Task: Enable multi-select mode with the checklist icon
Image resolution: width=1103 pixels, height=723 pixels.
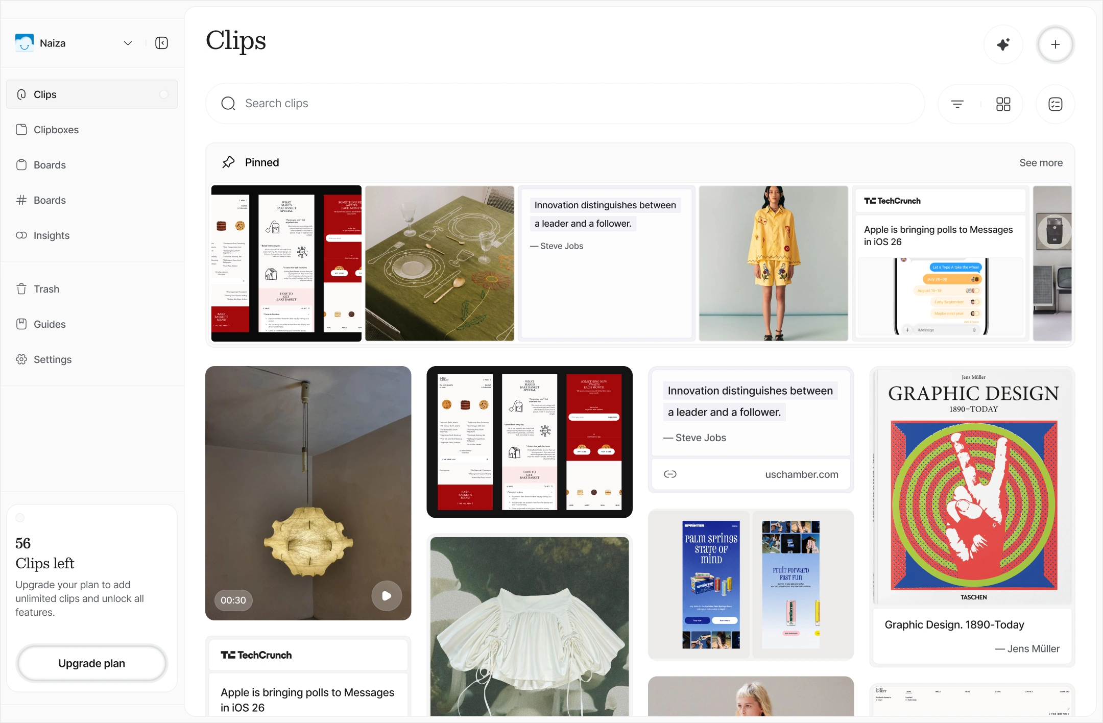Action: coord(1054,104)
